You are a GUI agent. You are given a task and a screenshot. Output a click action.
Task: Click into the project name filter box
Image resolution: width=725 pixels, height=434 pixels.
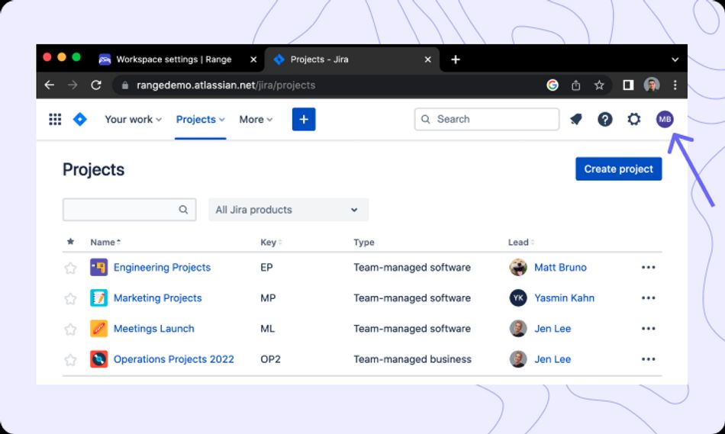[130, 210]
